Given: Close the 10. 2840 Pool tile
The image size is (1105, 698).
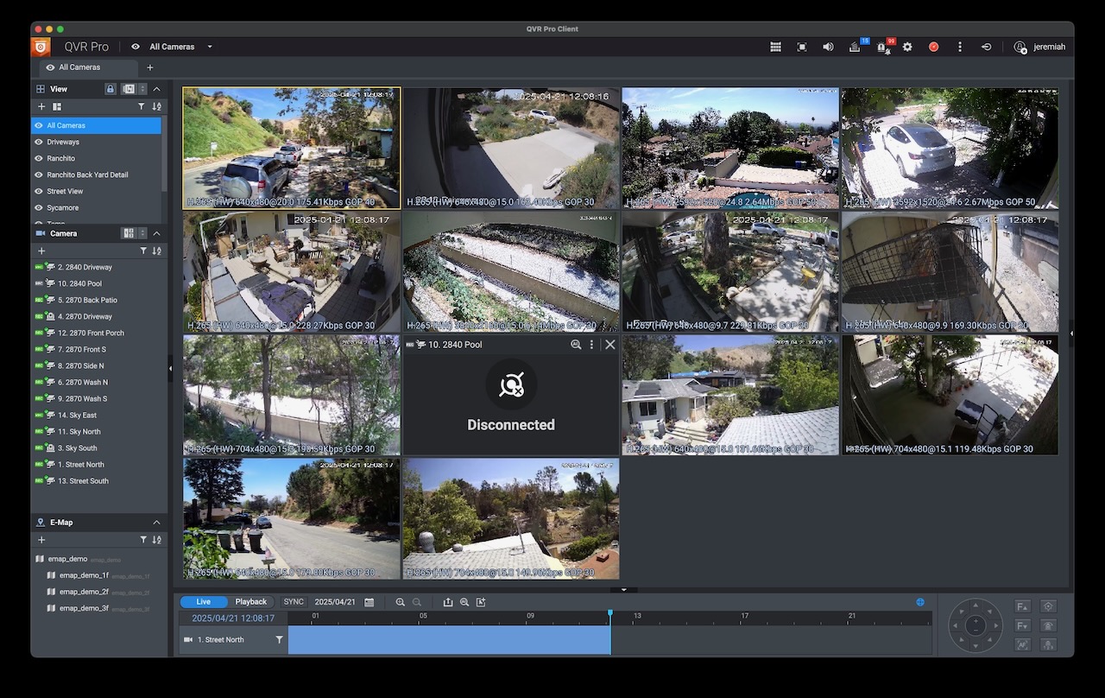Looking at the screenshot, I should 610,344.
